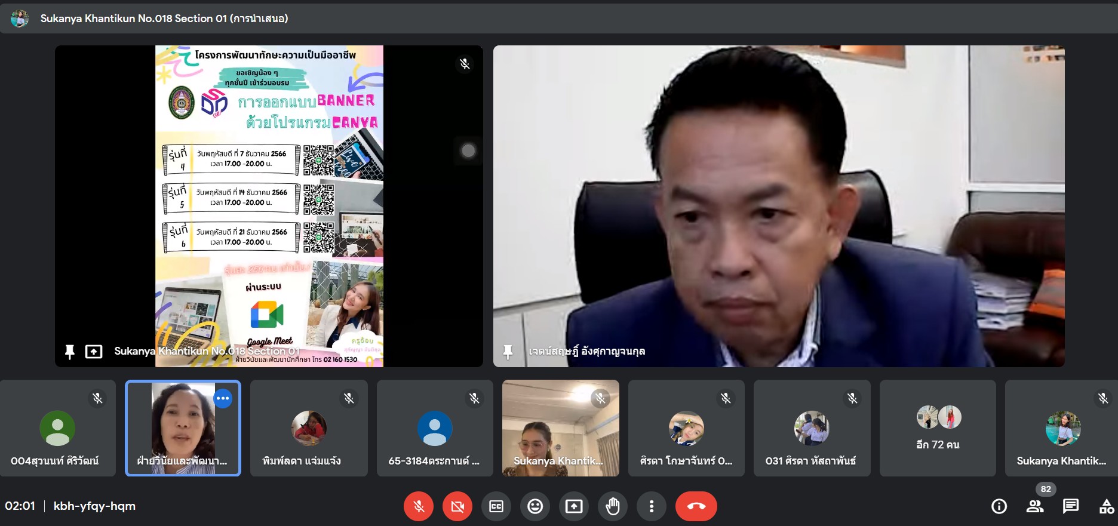Turn on the camera

pyautogui.click(x=457, y=506)
